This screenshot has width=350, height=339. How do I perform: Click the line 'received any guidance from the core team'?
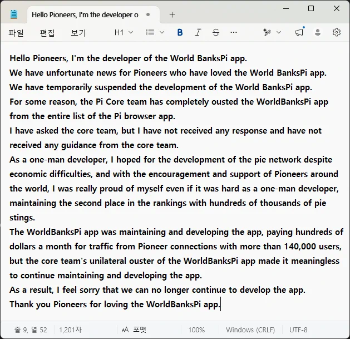(94, 145)
